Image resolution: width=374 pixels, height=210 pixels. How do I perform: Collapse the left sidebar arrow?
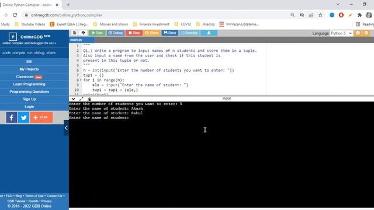tap(66, 128)
